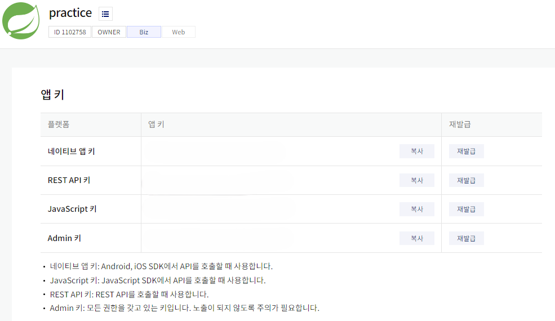Select the Biz badge

144,32
